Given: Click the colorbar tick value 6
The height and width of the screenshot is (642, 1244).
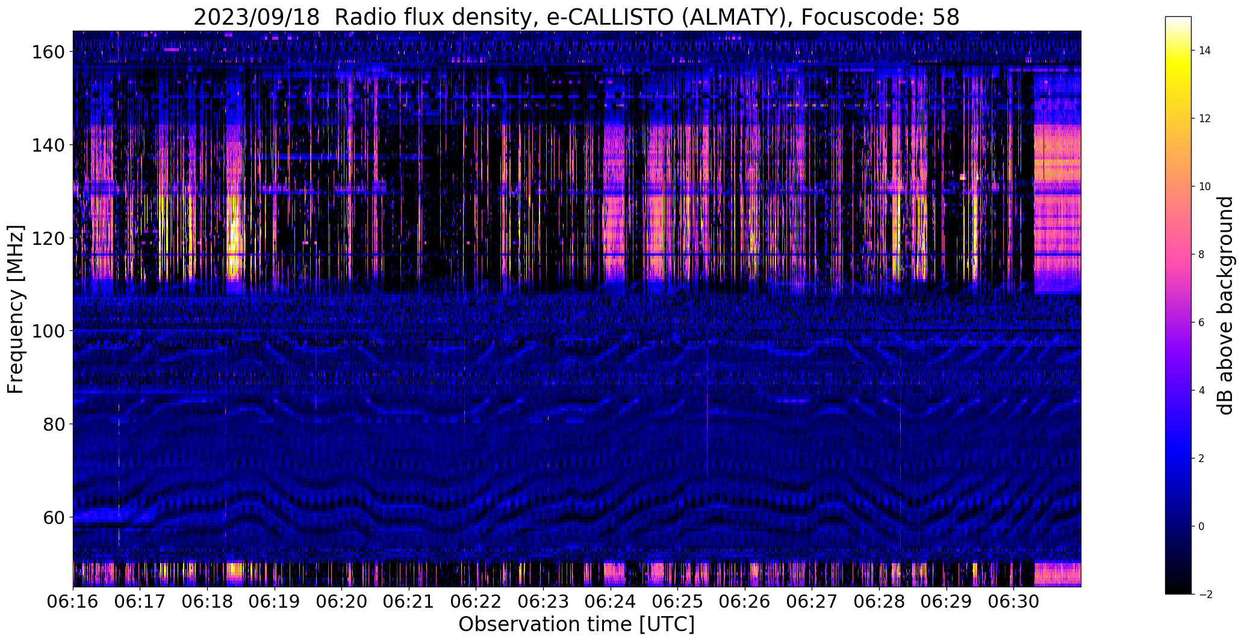Looking at the screenshot, I should click(x=1201, y=323).
